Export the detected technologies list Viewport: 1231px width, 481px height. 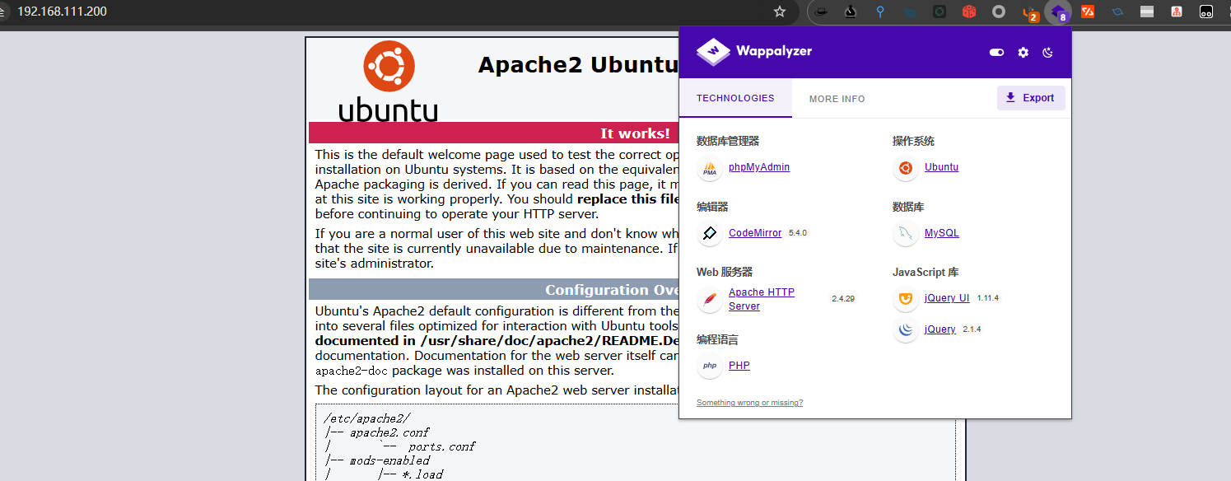(1031, 98)
